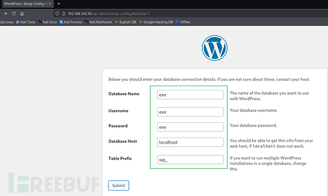This screenshot has width=328, height=196.
Task: Reload the page with refresh icon
Action: [x=14, y=14]
